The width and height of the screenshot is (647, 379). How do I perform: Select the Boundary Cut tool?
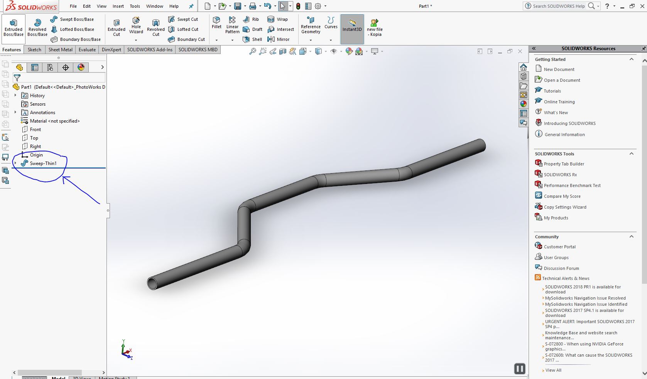pos(187,39)
